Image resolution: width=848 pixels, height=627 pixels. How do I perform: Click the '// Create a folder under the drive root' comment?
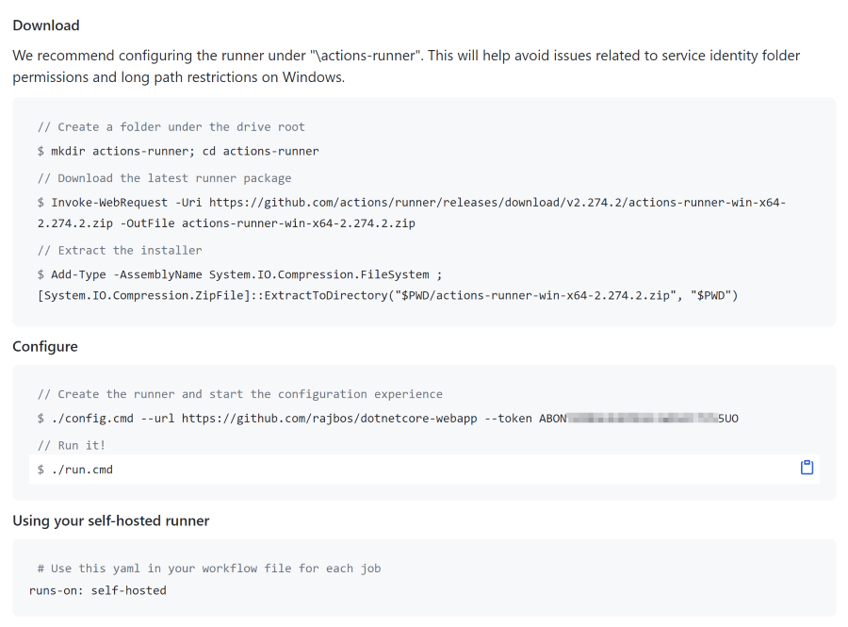coord(171,126)
